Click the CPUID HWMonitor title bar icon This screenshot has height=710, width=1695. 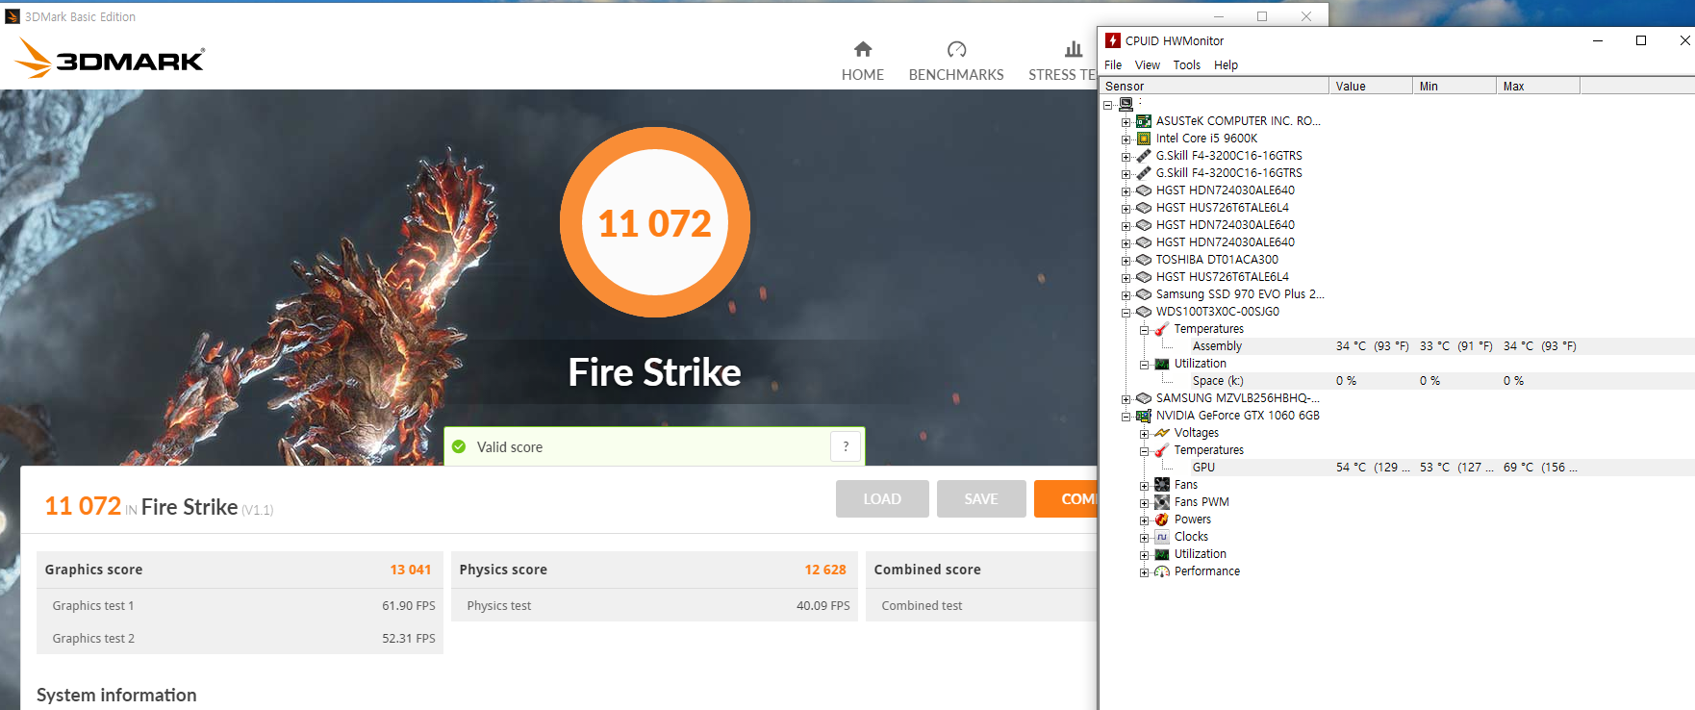point(1113,40)
